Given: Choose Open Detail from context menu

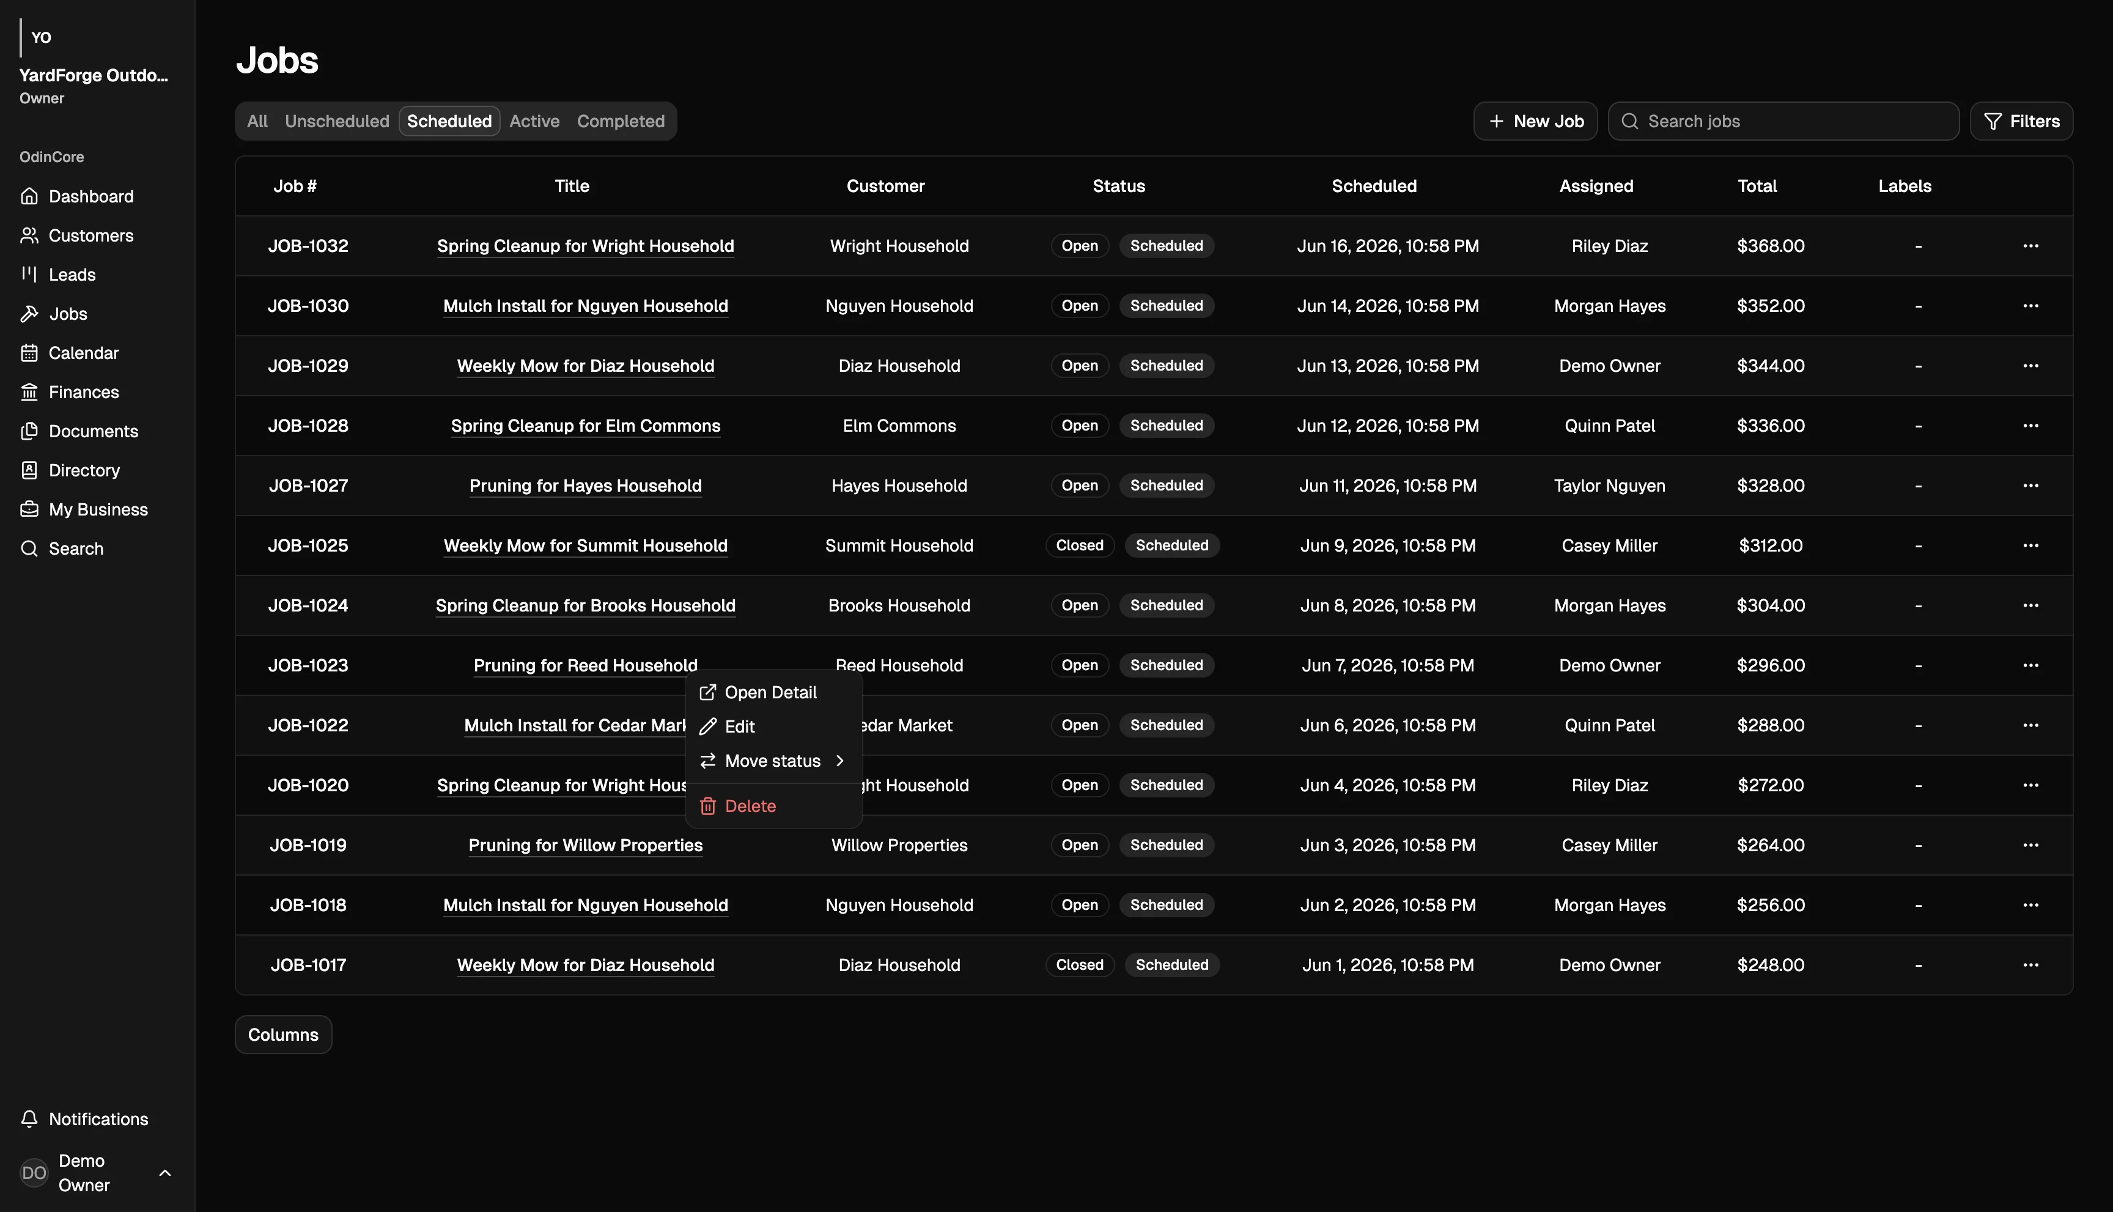Looking at the screenshot, I should (x=773, y=693).
